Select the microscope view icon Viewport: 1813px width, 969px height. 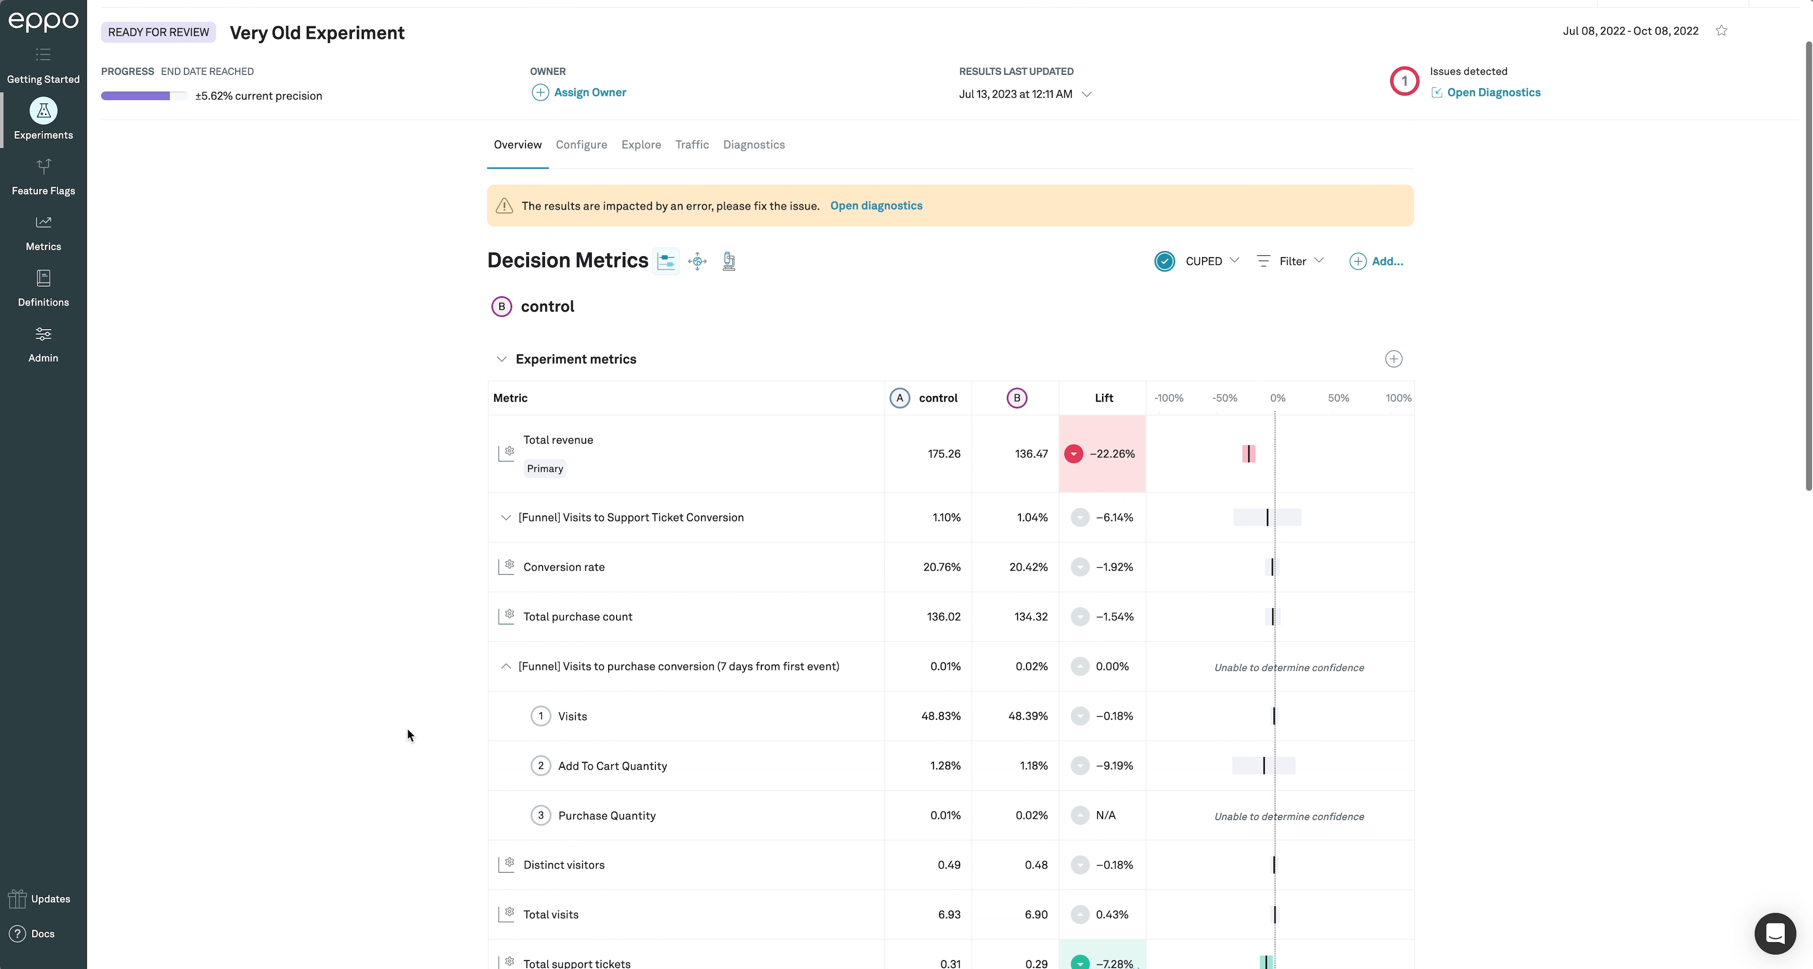click(729, 262)
